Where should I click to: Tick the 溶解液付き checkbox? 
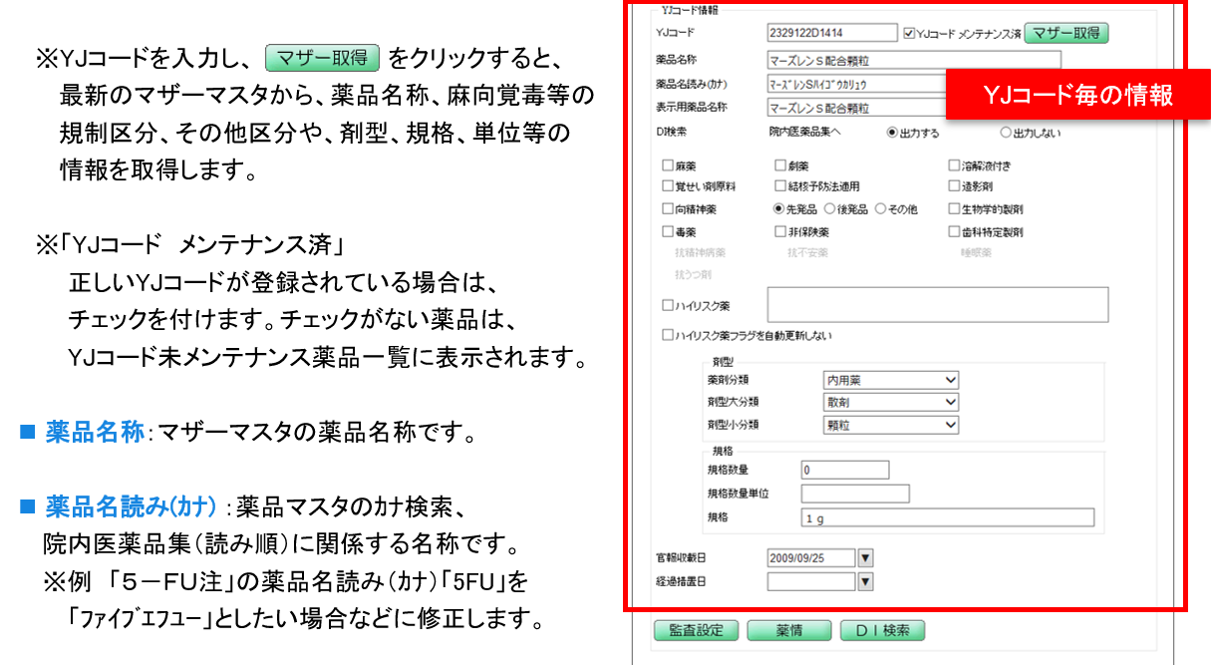coord(954,166)
